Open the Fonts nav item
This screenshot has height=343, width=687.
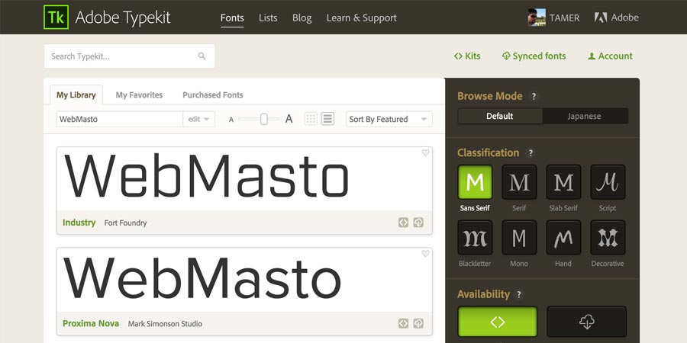[x=232, y=18]
